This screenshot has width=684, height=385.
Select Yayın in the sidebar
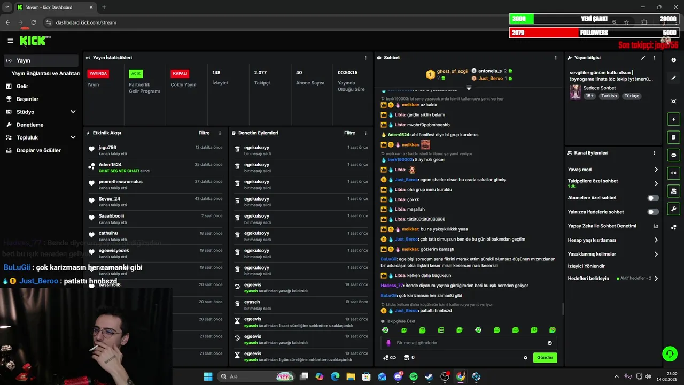pos(42,60)
